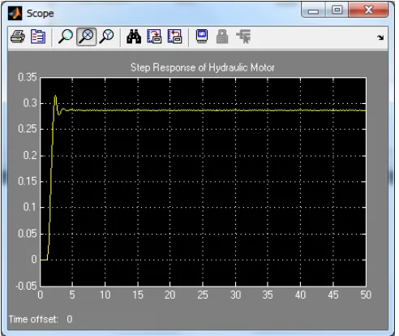Click the y-axis label 0.15
The width and height of the screenshot is (399, 336).
tap(28, 181)
